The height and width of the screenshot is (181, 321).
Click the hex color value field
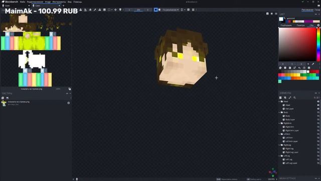coord(291,19)
